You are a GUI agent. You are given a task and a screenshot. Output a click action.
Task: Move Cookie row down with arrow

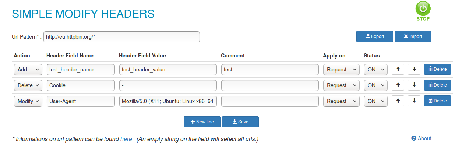(414, 85)
